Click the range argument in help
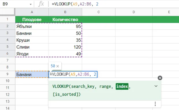This screenshot has width=179, height=110. (x=105, y=87)
